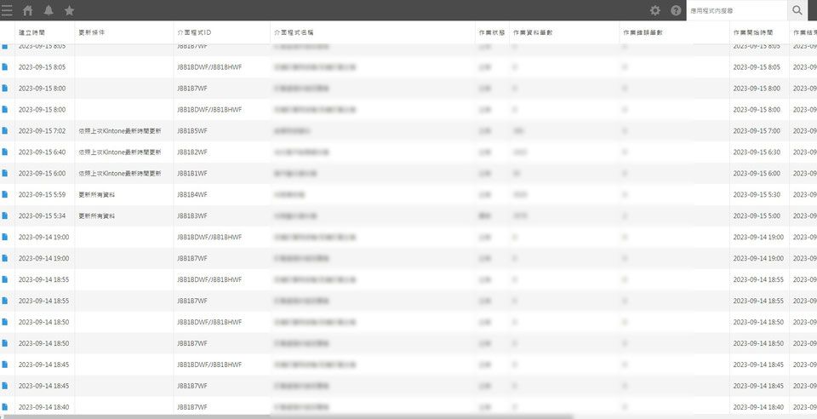817x419 pixels.
Task: Click JBB1B7WF in the 2023-09-14 18:40 row
Action: (192, 407)
